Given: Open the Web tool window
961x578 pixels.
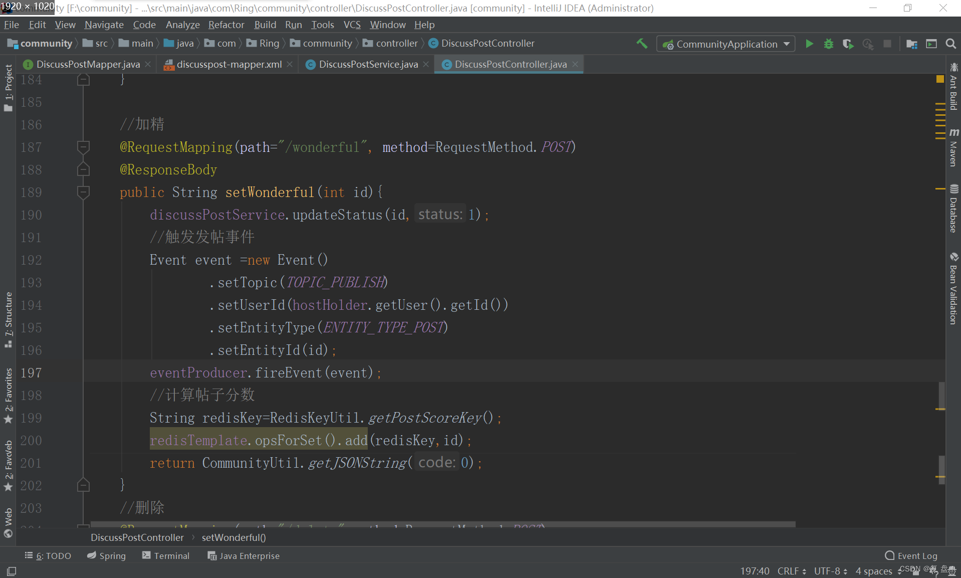Looking at the screenshot, I should click(8, 522).
